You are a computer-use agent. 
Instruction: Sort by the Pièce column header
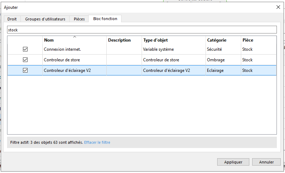[248, 40]
